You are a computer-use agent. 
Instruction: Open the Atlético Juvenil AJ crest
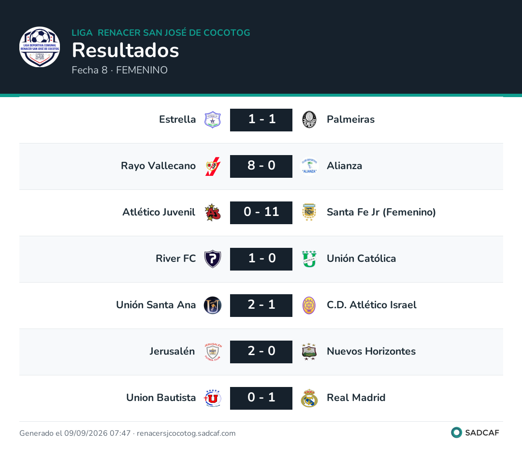213,213
